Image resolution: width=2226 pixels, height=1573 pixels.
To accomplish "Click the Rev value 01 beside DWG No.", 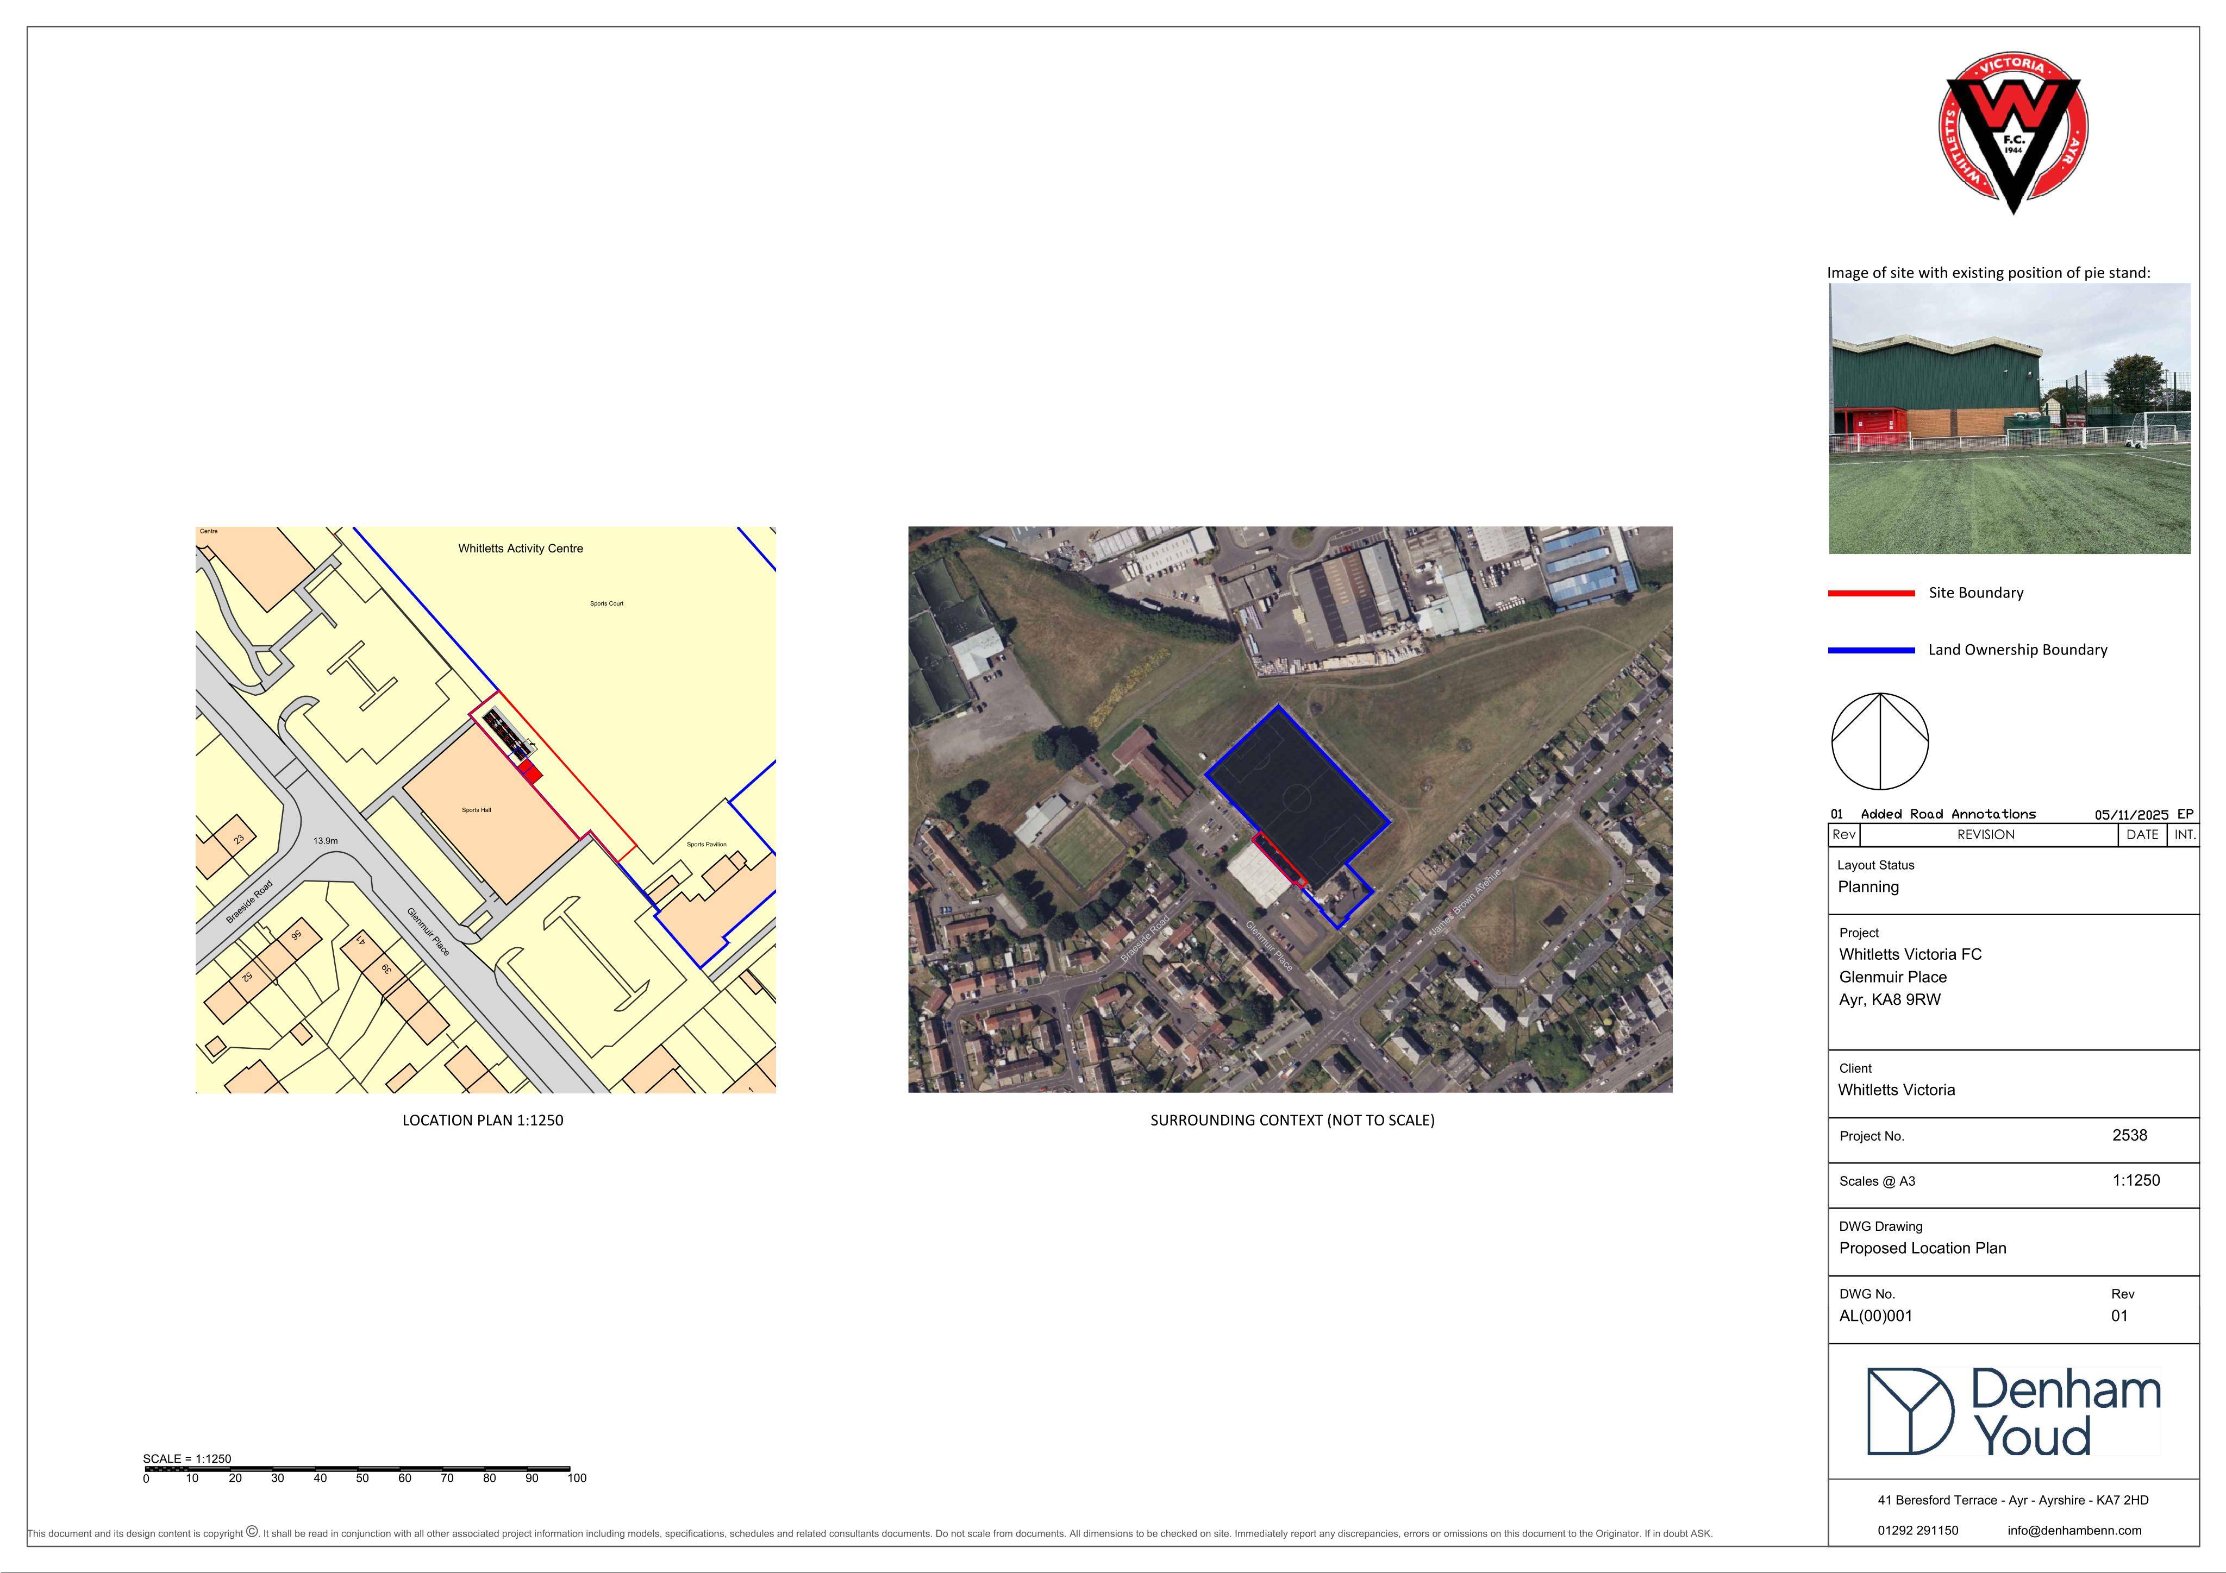I will pos(2118,1316).
